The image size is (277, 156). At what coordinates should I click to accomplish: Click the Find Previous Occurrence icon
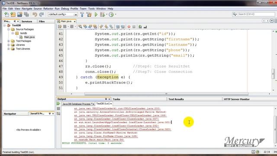85,27
